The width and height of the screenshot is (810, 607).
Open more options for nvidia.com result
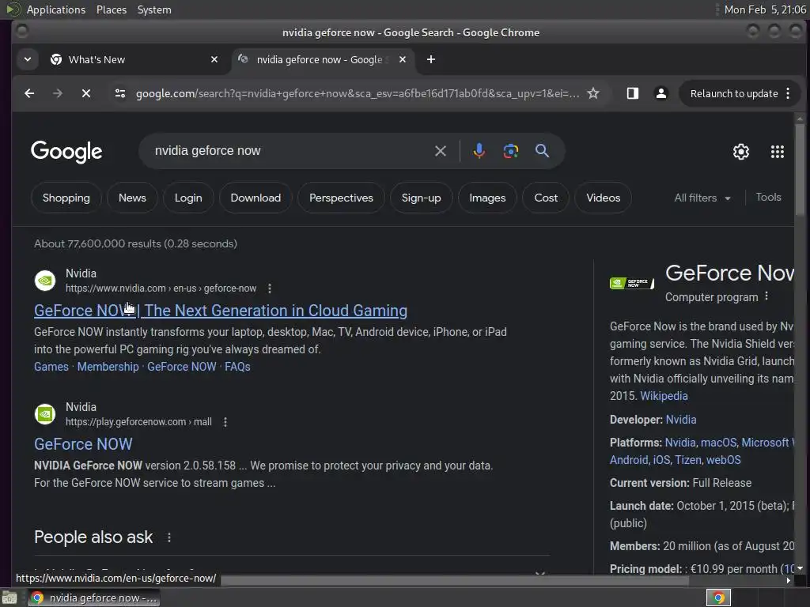(x=270, y=288)
